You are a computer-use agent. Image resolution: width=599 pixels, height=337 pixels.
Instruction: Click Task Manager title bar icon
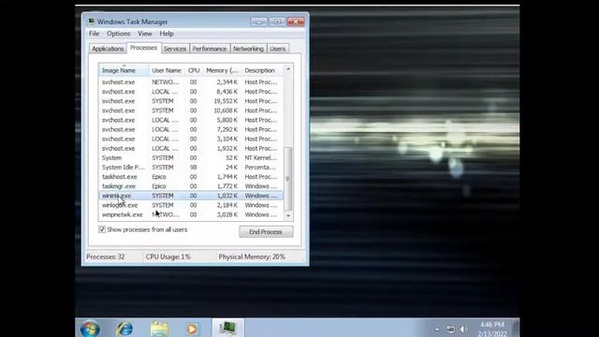[91, 22]
